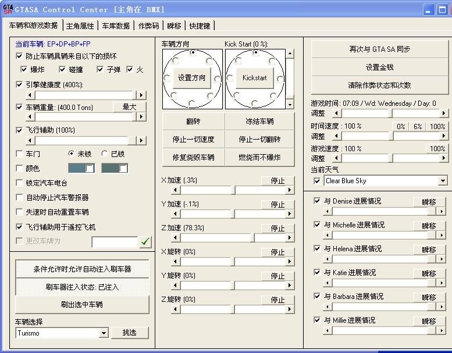Viewport: 452px width, 353px height.
Task: Click the Helena progress slider track
Action: (384, 259)
